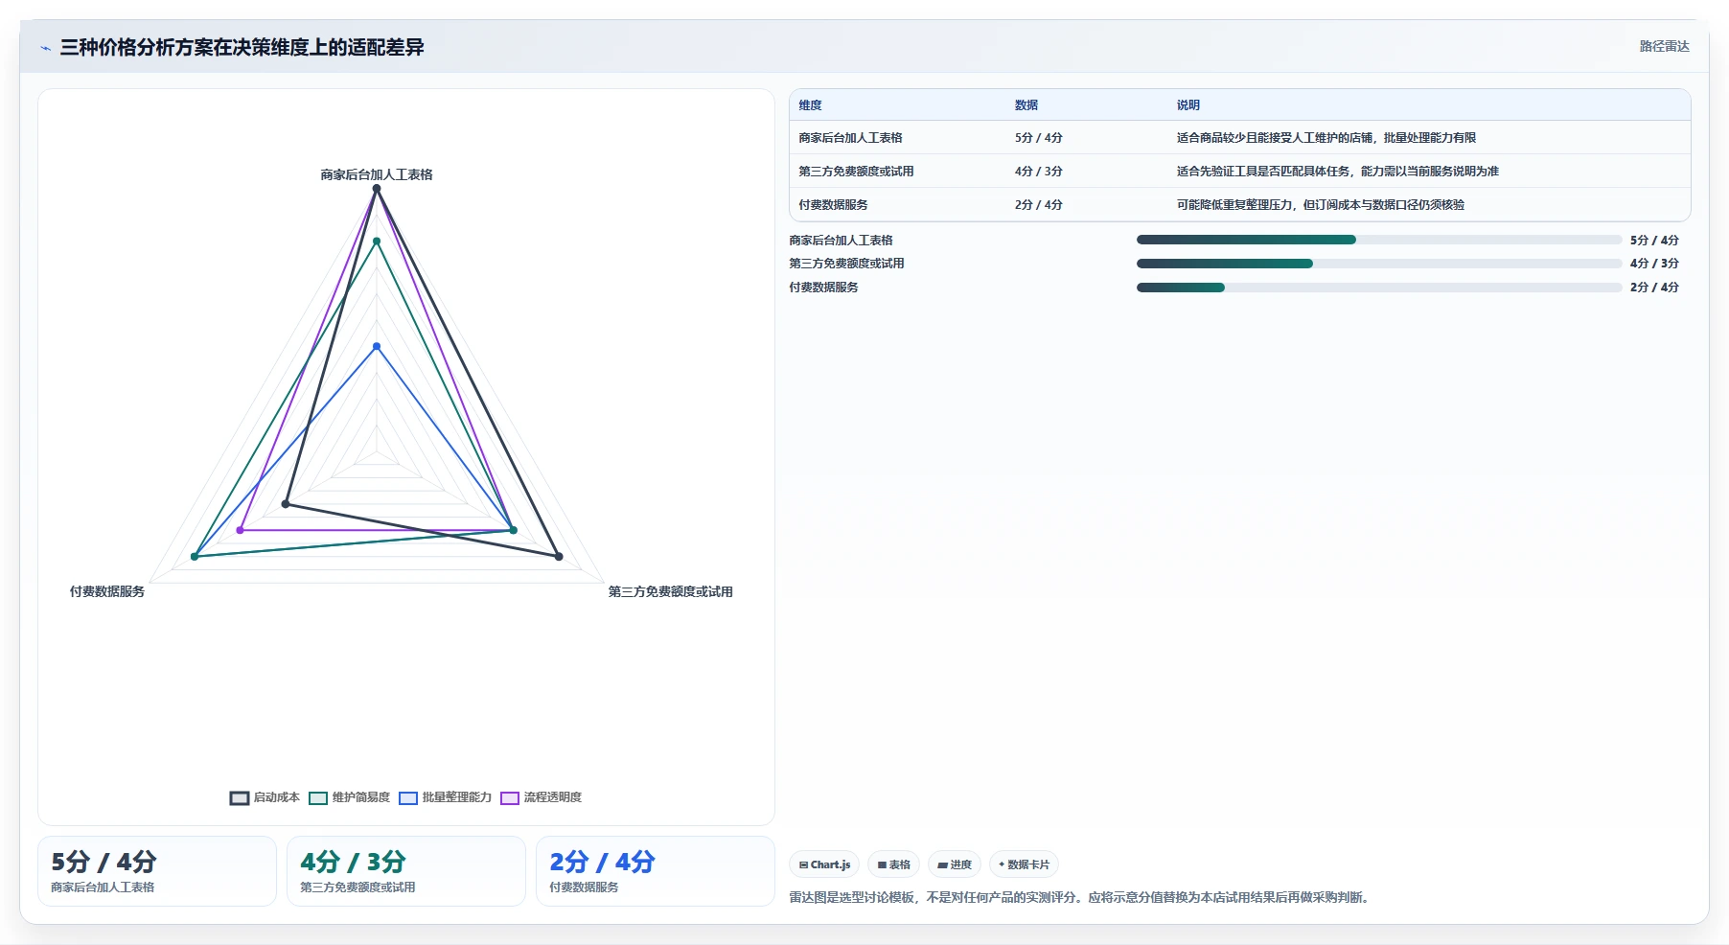The width and height of the screenshot is (1729, 945).
Task: Click radar axis label 商家后台加人工表格
Action: [x=377, y=174]
